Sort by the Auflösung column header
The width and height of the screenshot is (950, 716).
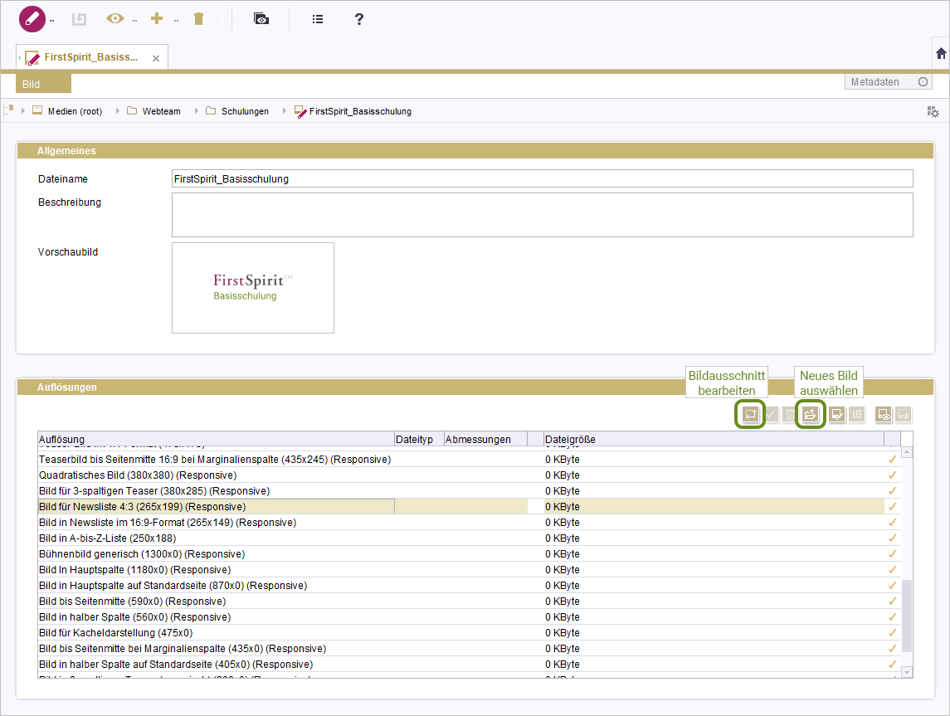[x=216, y=439]
